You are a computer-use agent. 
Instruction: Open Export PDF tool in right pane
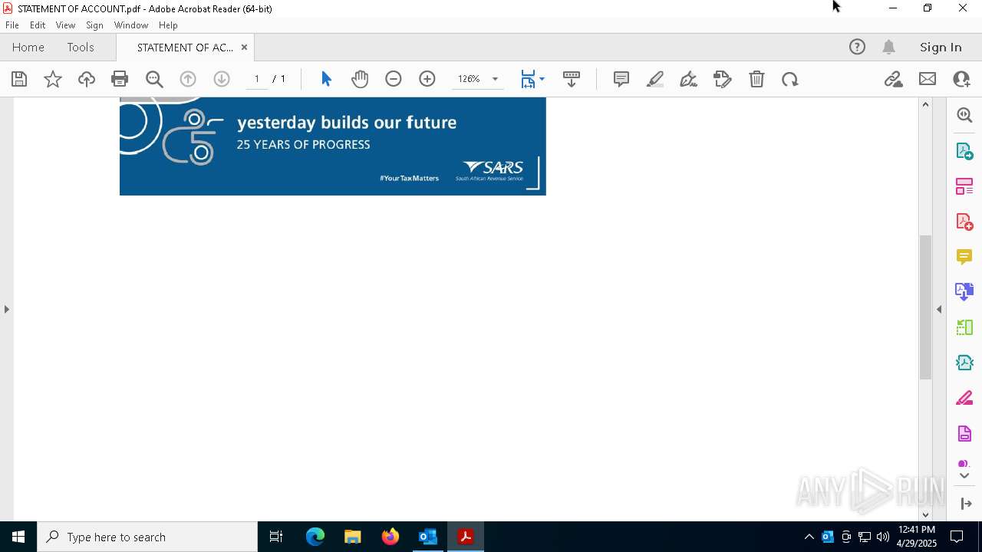pos(964,150)
